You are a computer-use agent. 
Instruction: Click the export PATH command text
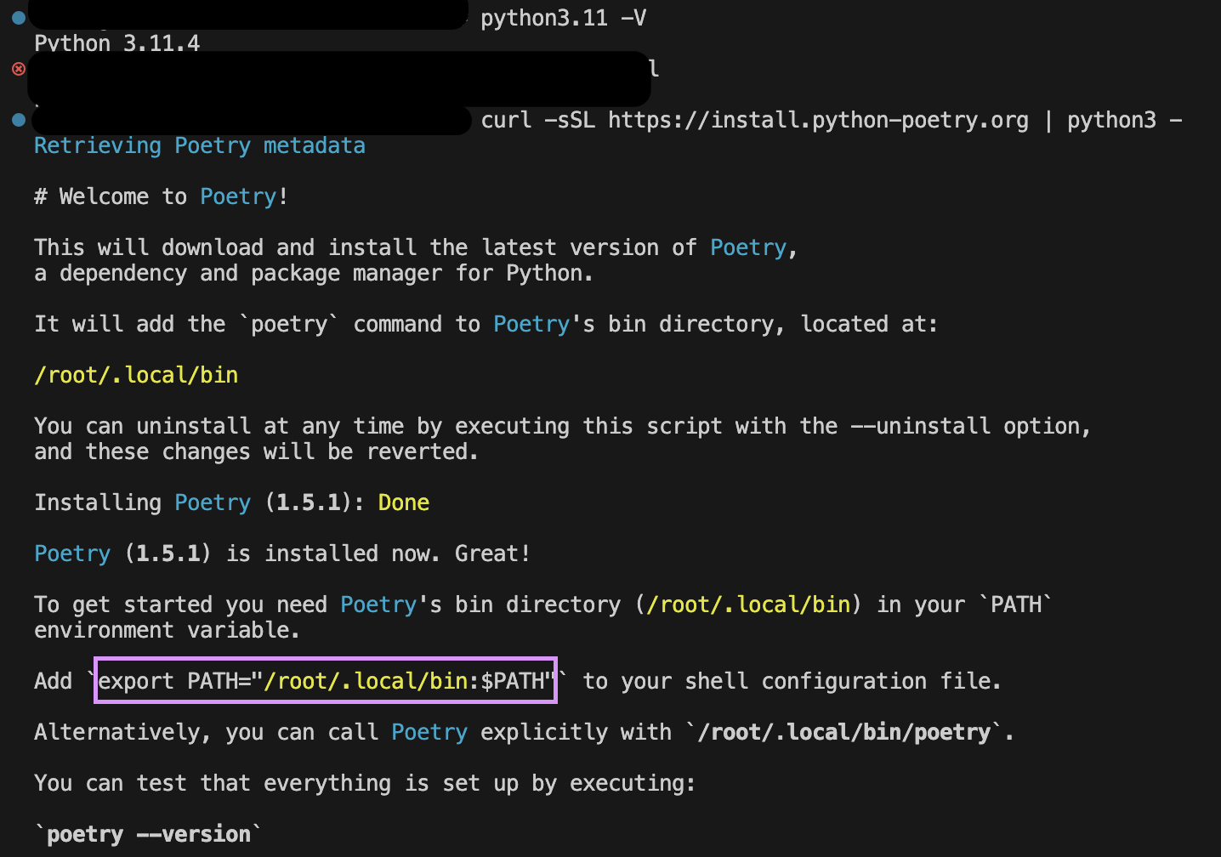[x=327, y=681]
